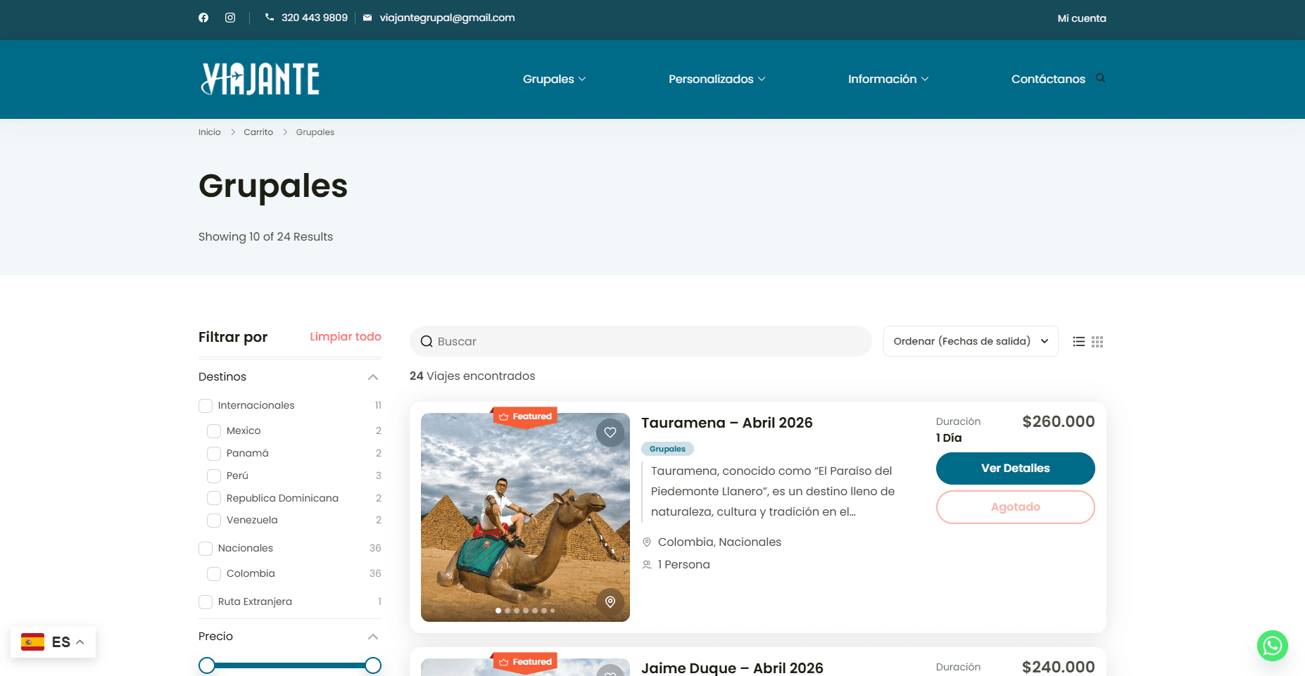1305x676 pixels.
Task: Focus the Buscar search field
Action: 641,341
